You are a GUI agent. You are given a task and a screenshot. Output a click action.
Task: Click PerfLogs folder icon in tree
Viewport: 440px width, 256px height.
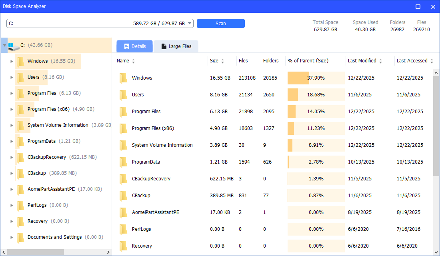20,206
